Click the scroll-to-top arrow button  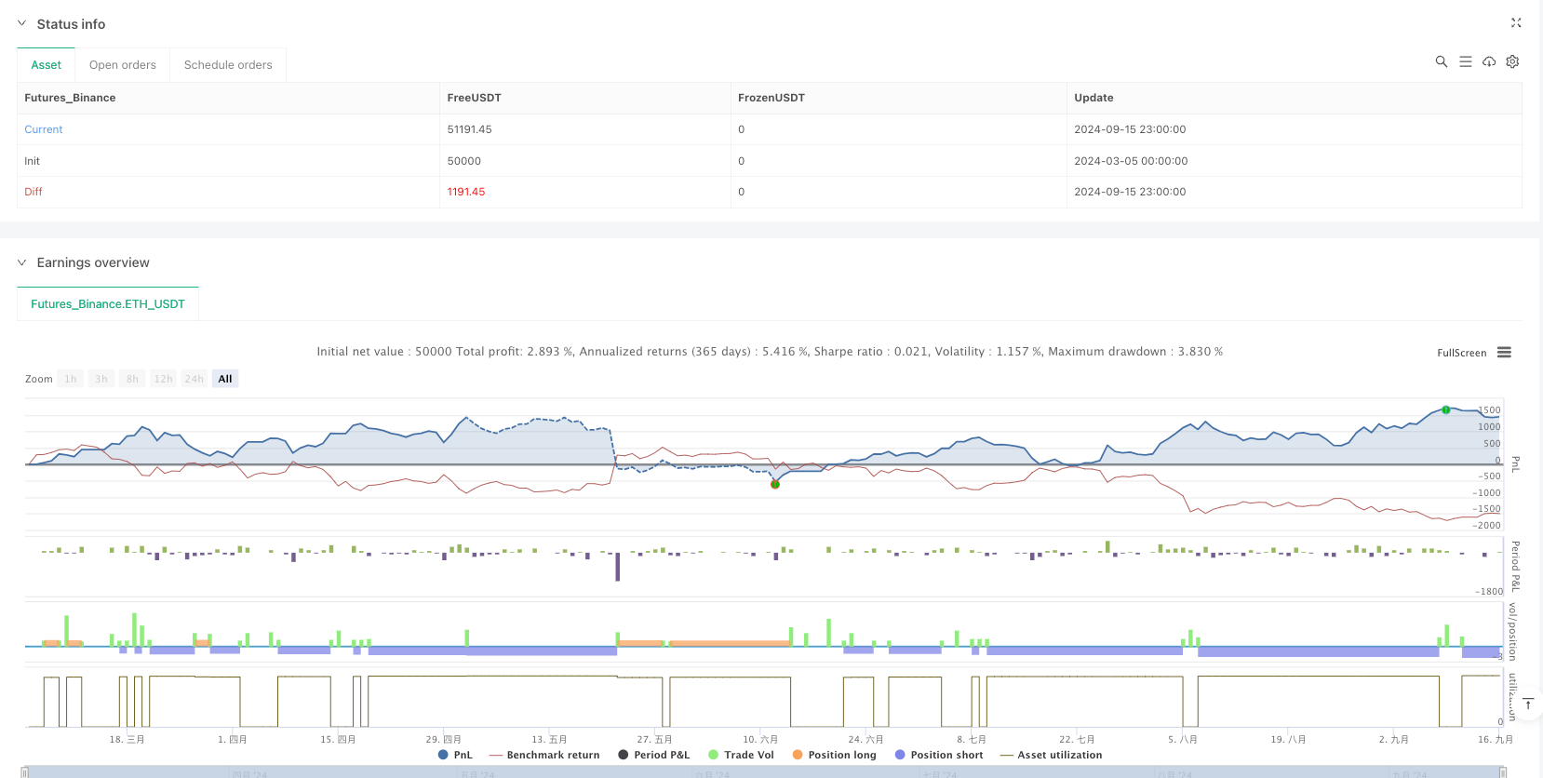1527,704
